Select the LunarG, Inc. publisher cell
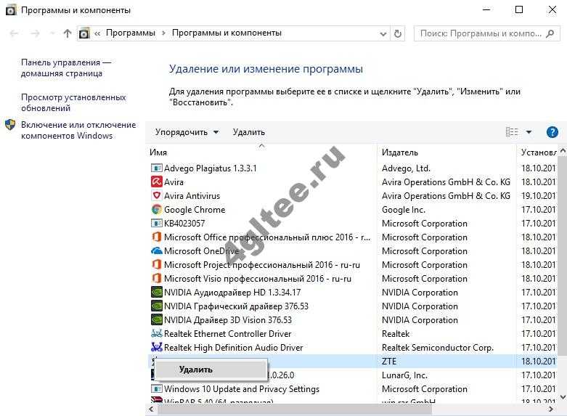 tap(404, 375)
